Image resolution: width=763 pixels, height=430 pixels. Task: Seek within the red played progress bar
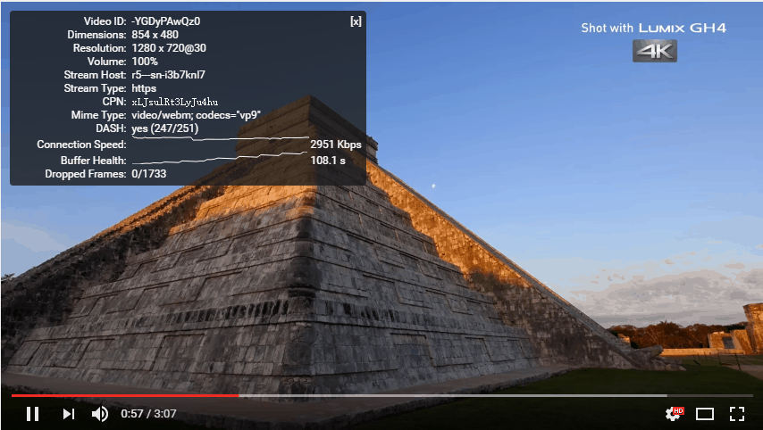(x=125, y=394)
